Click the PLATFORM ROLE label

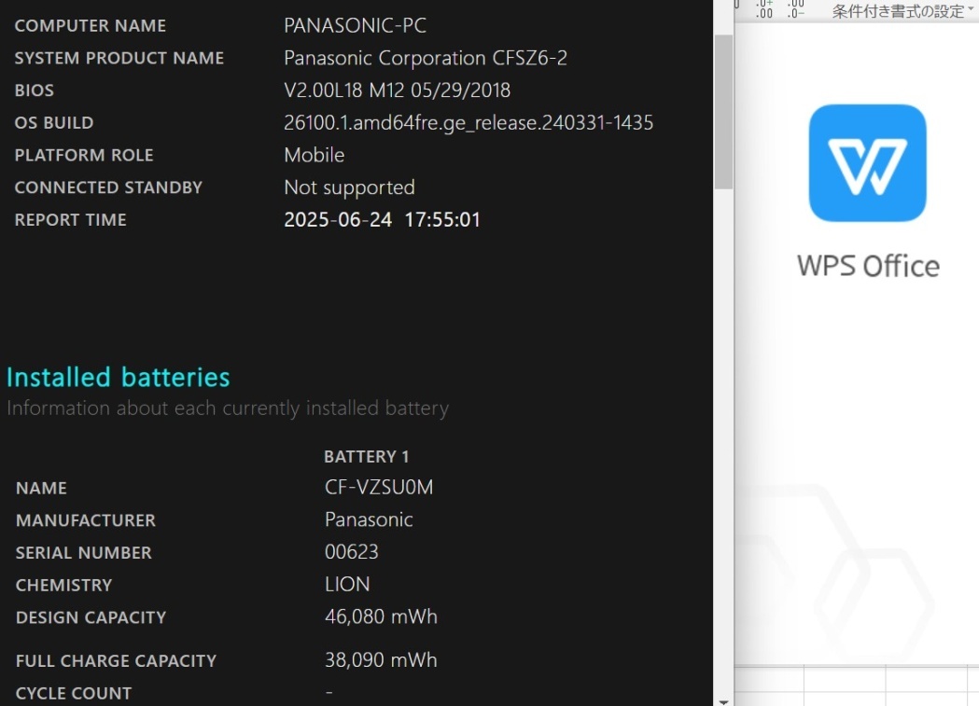[x=84, y=156]
